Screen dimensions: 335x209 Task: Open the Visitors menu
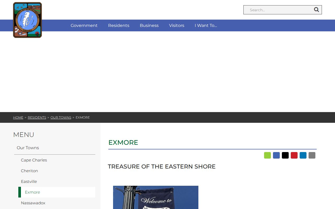tap(177, 25)
